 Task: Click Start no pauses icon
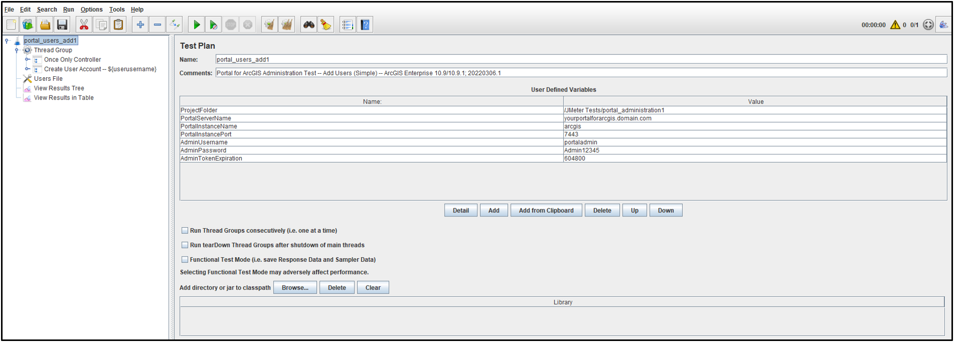(x=214, y=24)
